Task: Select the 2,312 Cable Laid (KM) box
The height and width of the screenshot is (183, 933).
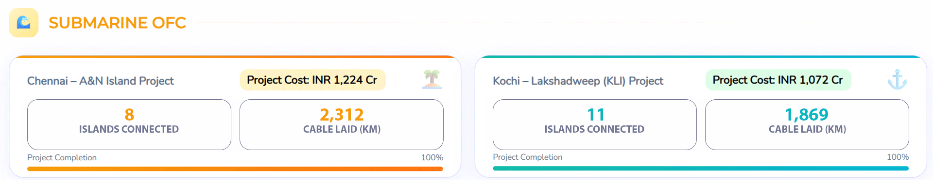Action: coord(342,124)
